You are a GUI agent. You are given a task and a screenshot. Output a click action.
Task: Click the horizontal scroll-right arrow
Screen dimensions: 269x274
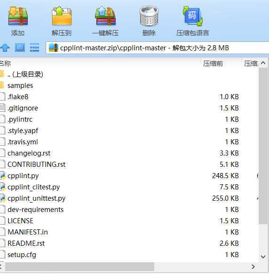(x=253, y=266)
